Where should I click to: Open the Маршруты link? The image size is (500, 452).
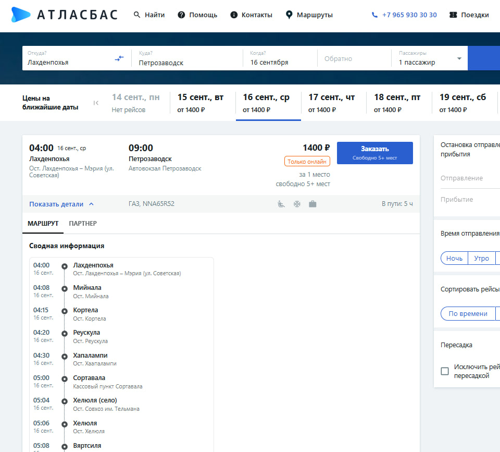309,15
